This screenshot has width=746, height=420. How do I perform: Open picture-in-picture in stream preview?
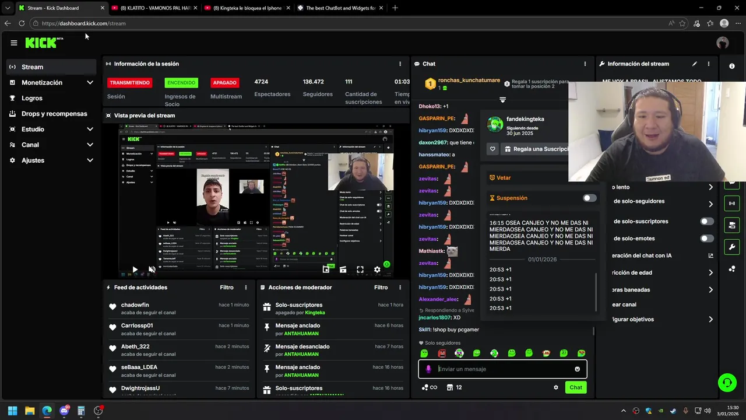pos(326,269)
